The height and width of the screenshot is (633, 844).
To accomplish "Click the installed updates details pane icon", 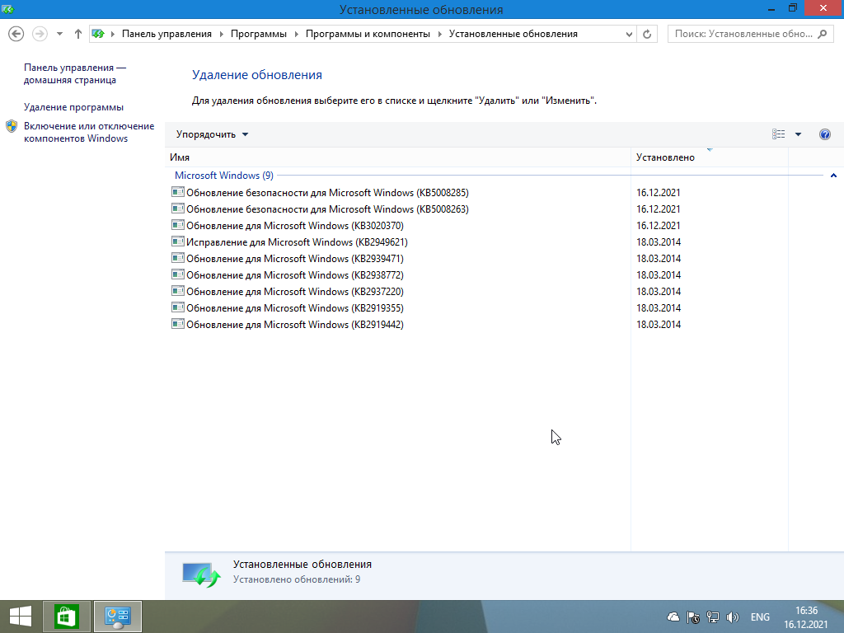I will point(201,574).
